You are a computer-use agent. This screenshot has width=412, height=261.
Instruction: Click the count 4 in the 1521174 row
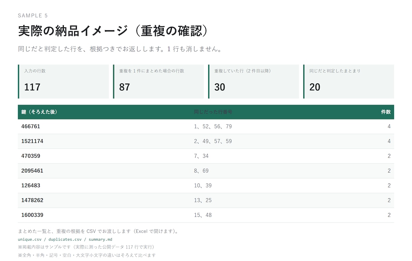coord(389,141)
